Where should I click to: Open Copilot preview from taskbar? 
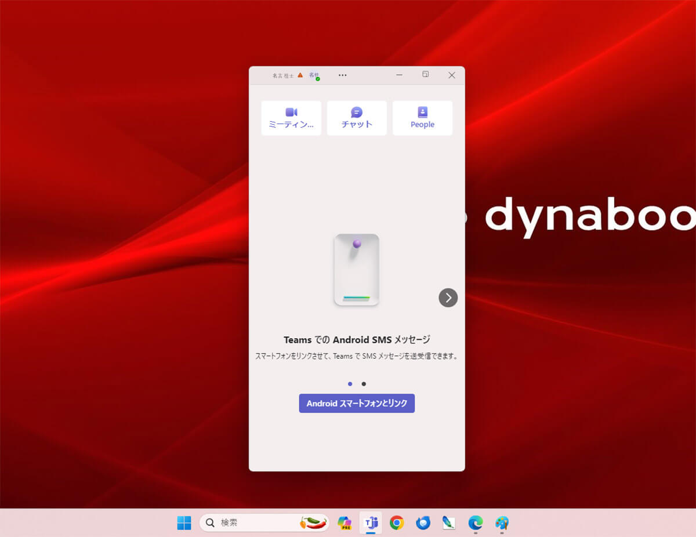(x=345, y=523)
